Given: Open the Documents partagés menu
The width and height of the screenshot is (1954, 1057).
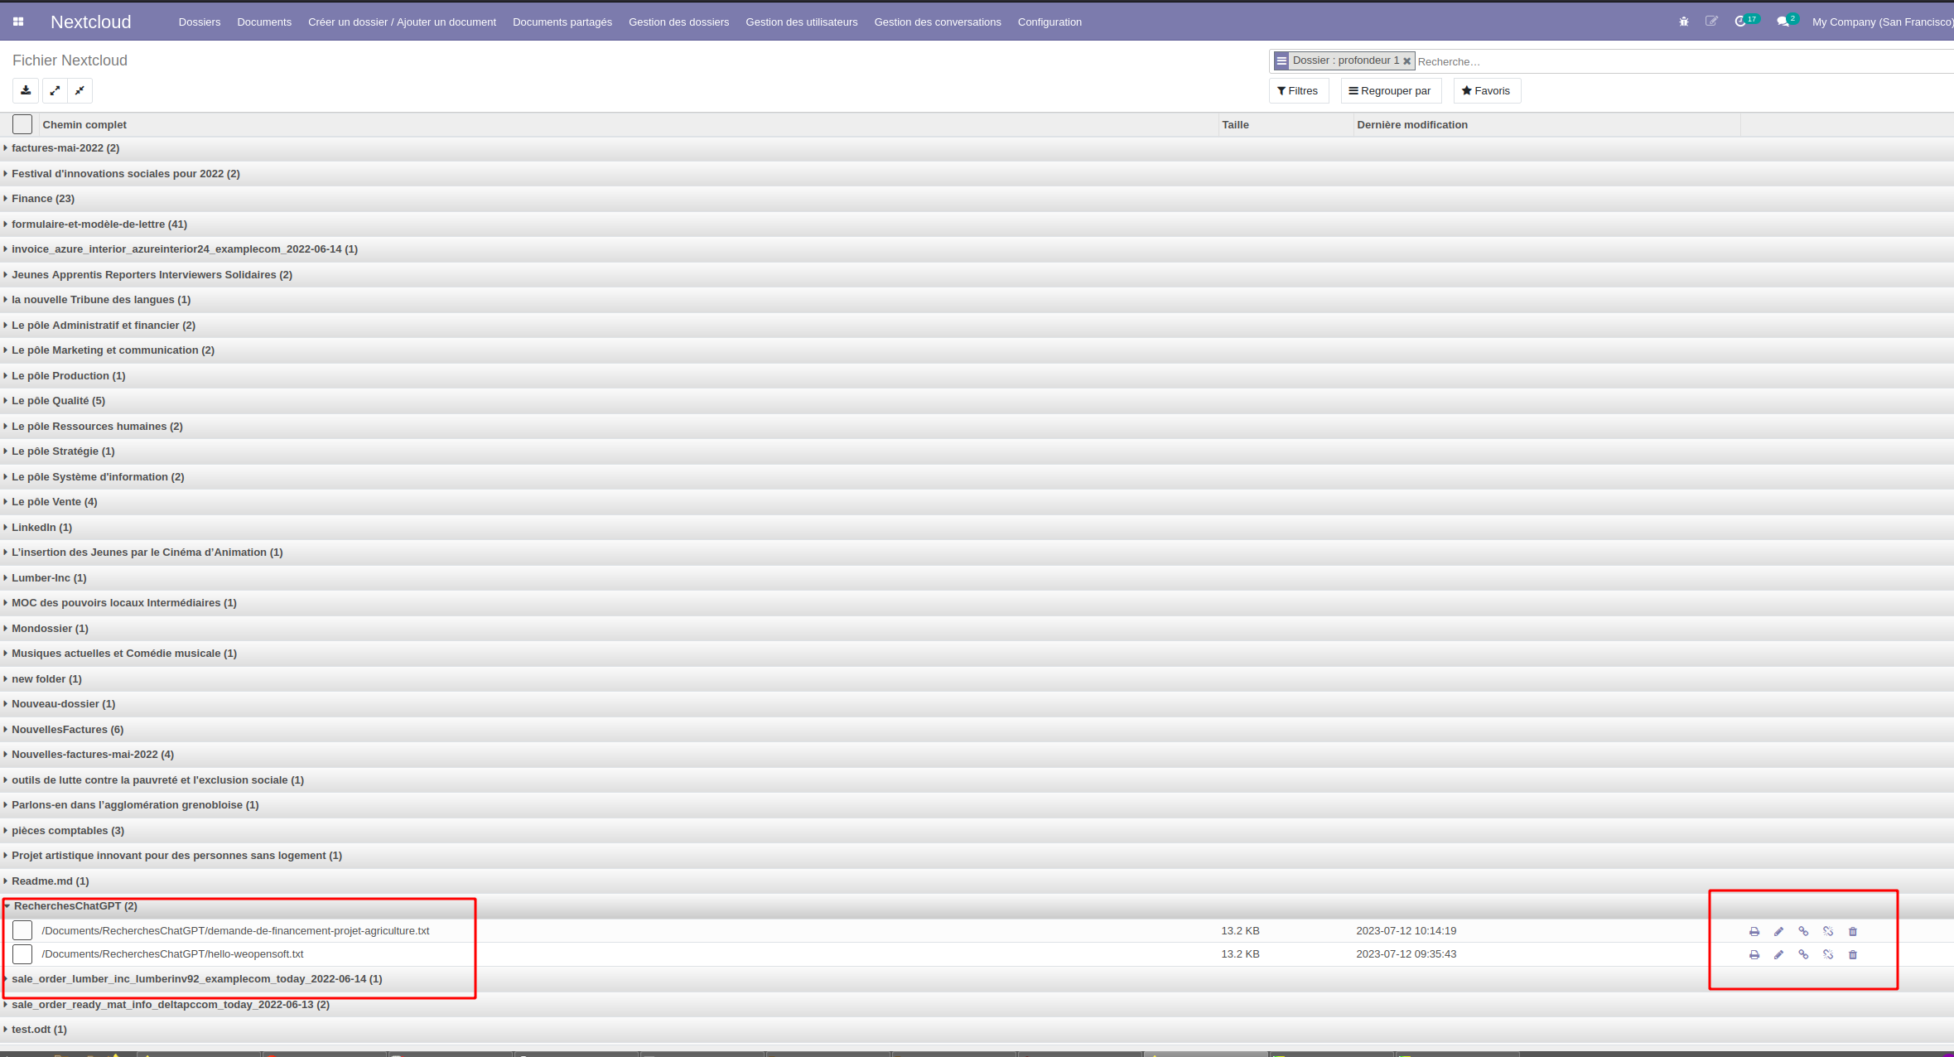Looking at the screenshot, I should (562, 22).
